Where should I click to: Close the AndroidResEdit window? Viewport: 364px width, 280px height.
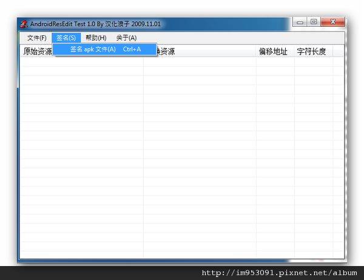tap(332, 22)
